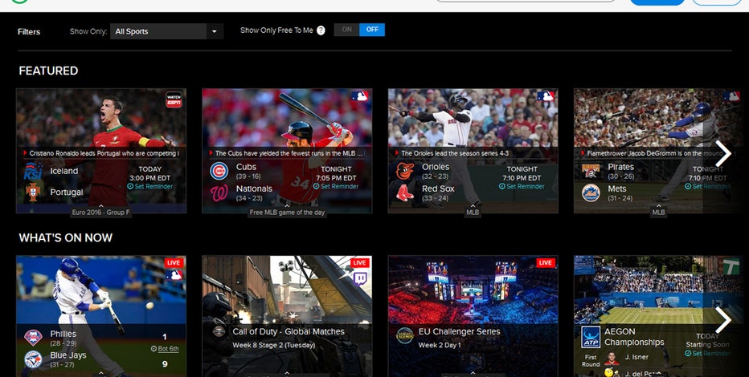Click Iceland KSI team crest
This screenshot has width=749, height=377.
point(33,171)
